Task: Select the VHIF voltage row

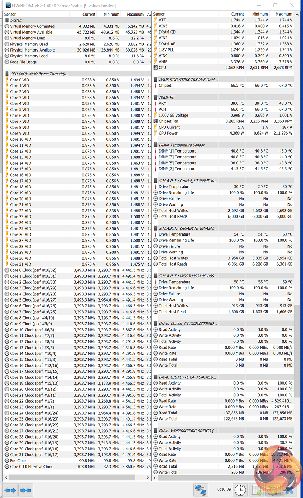Action: point(223,62)
